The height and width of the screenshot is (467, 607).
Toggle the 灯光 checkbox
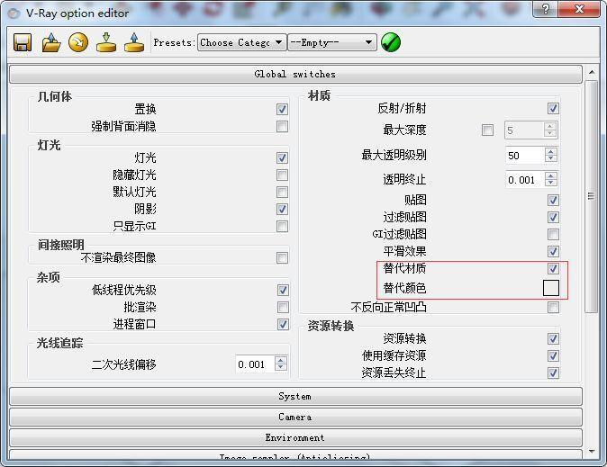point(282,157)
